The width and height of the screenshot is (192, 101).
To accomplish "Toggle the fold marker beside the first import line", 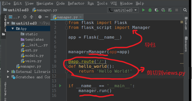I will click(x=67, y=23).
